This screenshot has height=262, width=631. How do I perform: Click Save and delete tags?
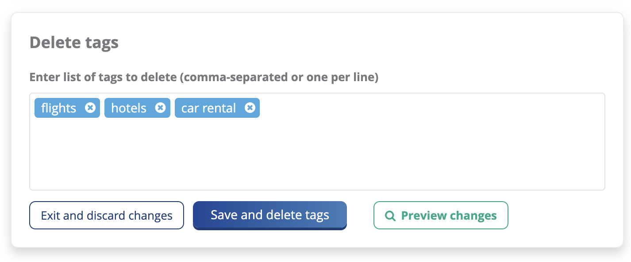pos(270,215)
